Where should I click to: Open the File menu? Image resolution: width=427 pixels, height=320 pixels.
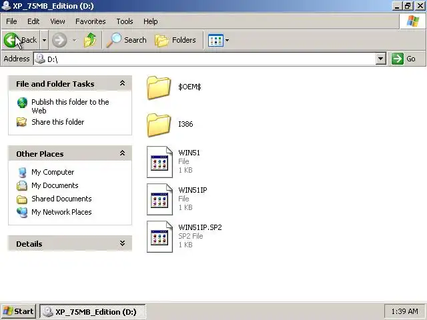(x=11, y=21)
